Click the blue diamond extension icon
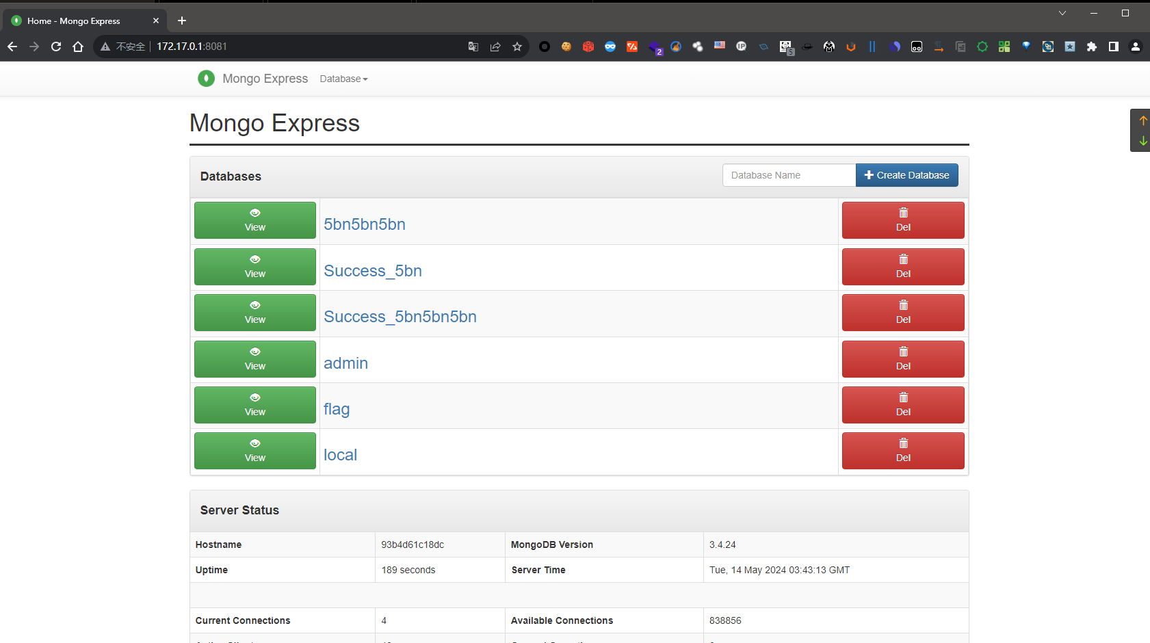This screenshot has height=643, width=1150. (1026, 46)
